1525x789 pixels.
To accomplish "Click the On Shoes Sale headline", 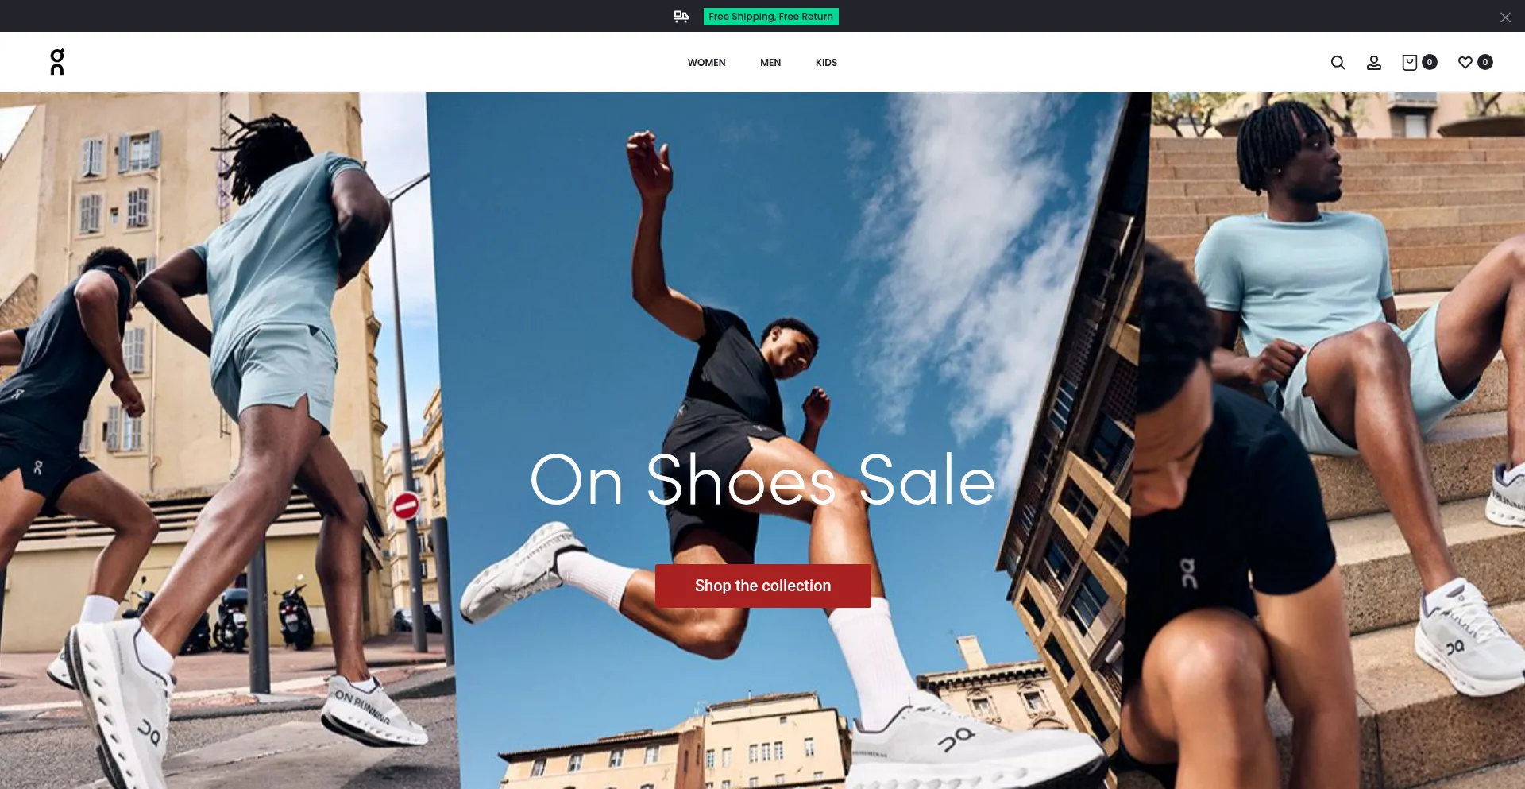I will (762, 479).
